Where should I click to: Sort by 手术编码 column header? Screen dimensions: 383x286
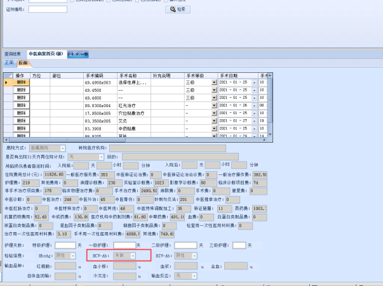(100, 75)
